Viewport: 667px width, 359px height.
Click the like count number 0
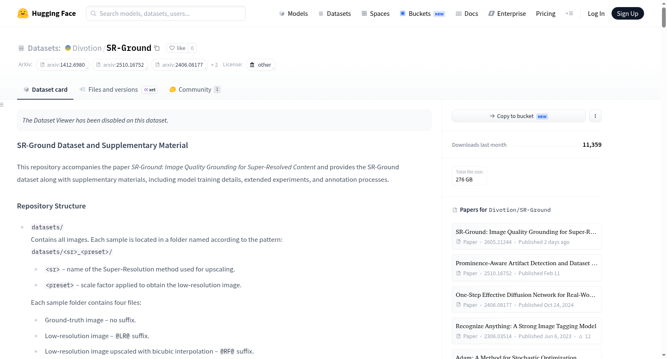(192, 48)
